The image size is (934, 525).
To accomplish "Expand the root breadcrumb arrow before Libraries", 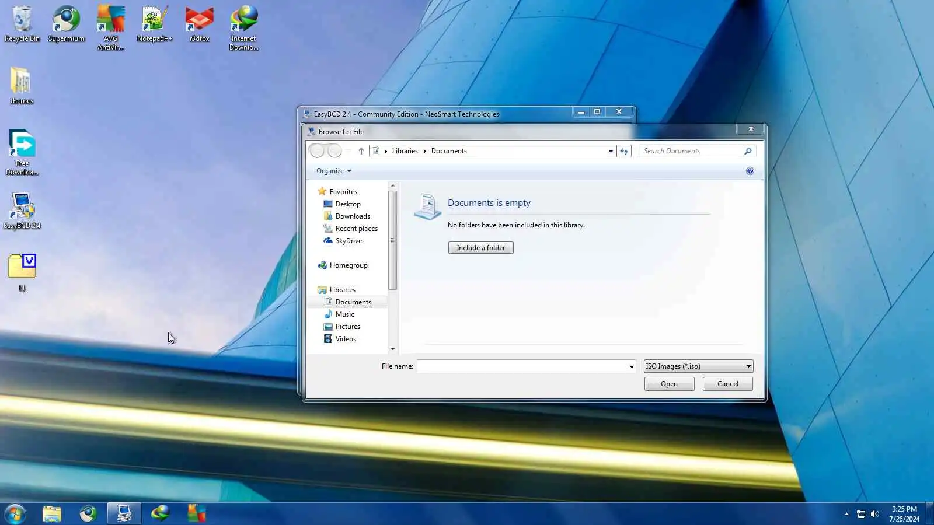I will (x=385, y=151).
